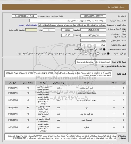Tick the Islamic treasury bonds payment checkbox
This screenshot has width=131, height=144.
pos(86,53)
